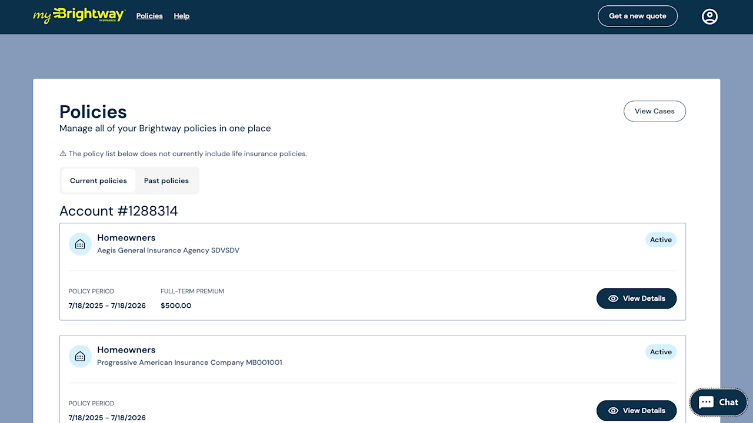Click the house icon on the Progressive Homeowners policy
The image size is (753, 423).
(80, 356)
